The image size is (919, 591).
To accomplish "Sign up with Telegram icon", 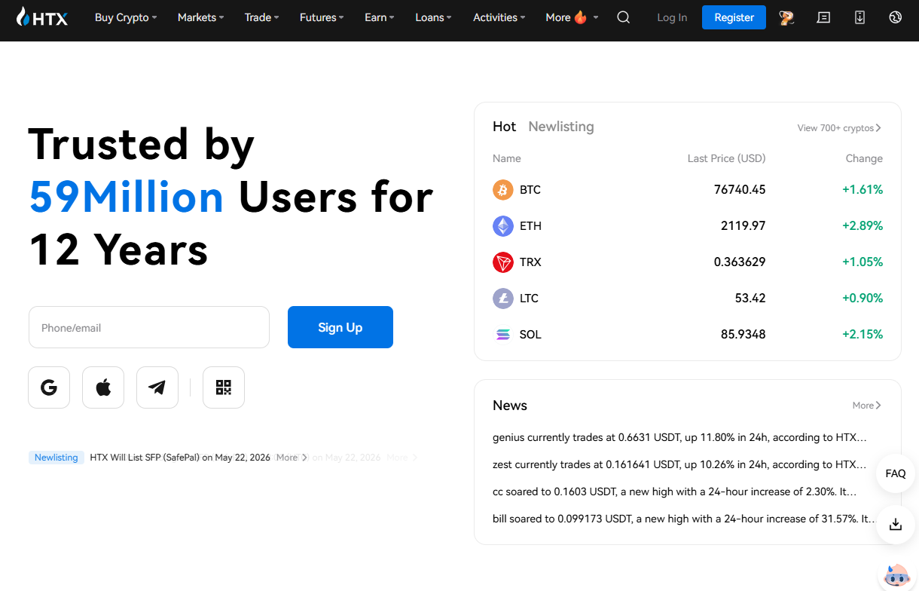I will tap(157, 387).
